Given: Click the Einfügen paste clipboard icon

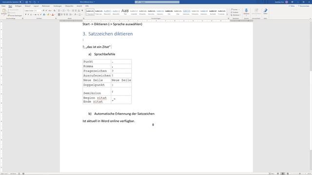Looking at the screenshot, I should pos(4,11).
